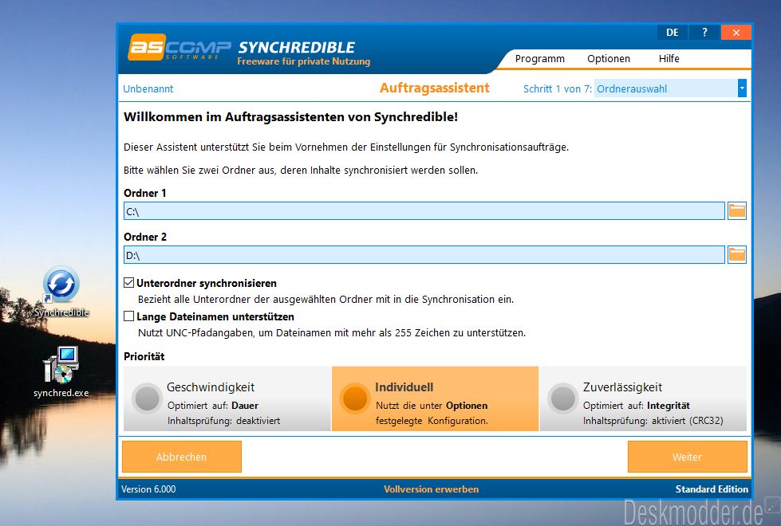Open the Hilfe menu

pyautogui.click(x=669, y=59)
